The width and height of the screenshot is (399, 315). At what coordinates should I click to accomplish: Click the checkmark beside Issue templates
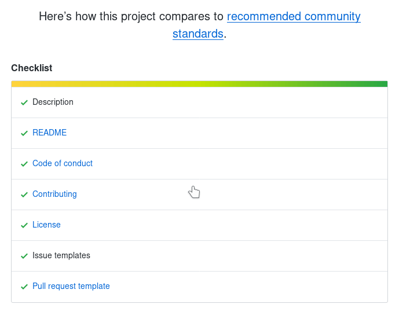pyautogui.click(x=24, y=256)
